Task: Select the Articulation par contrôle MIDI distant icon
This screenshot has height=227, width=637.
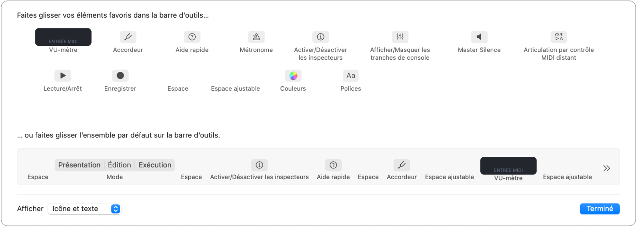Action: point(558,37)
